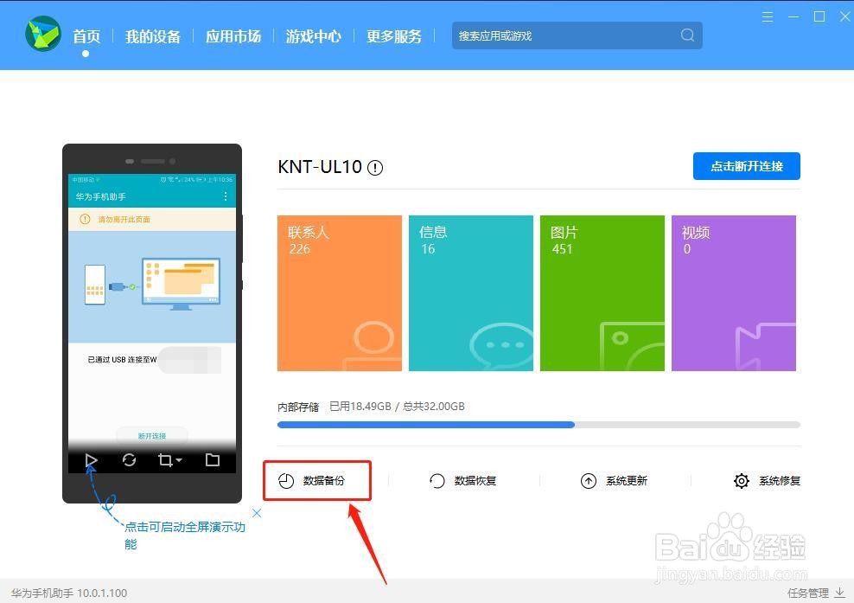Click the 点击可启动全屏演示功能 hint text
The image size is (854, 603).
click(185, 536)
